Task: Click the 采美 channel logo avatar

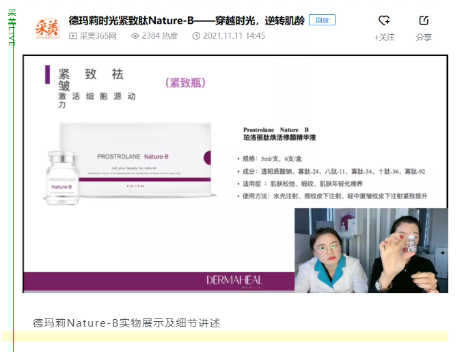Action: point(47,28)
